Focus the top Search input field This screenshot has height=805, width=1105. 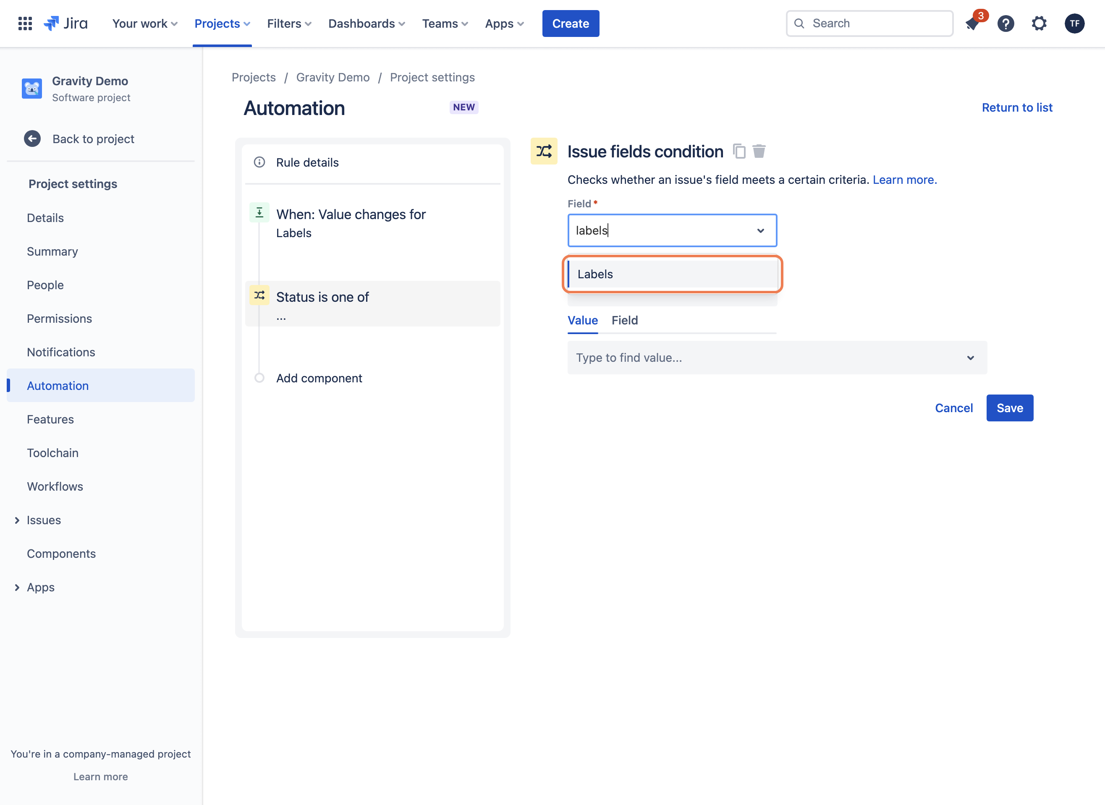869,24
